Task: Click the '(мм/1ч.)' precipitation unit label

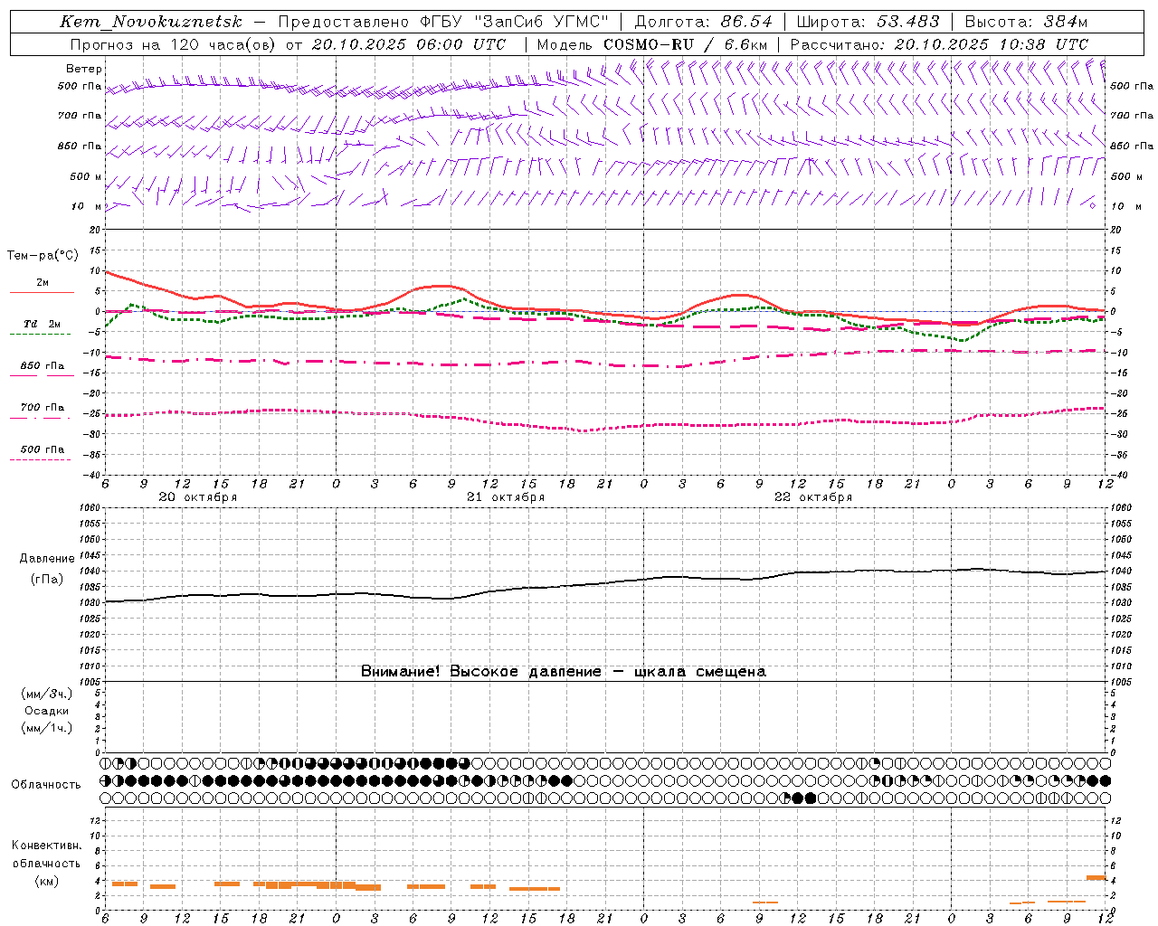Action: click(x=47, y=728)
